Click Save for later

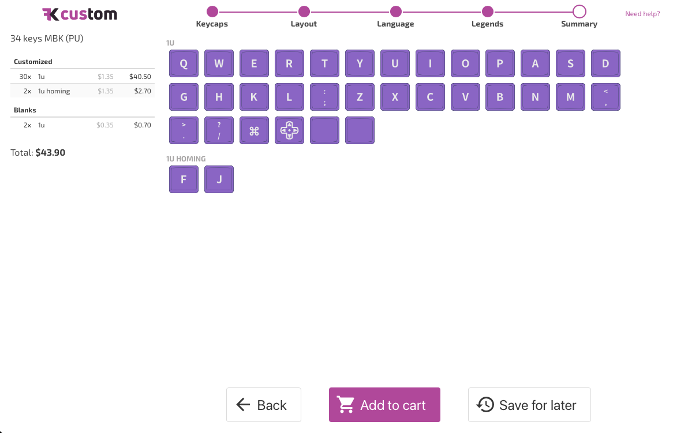click(529, 405)
